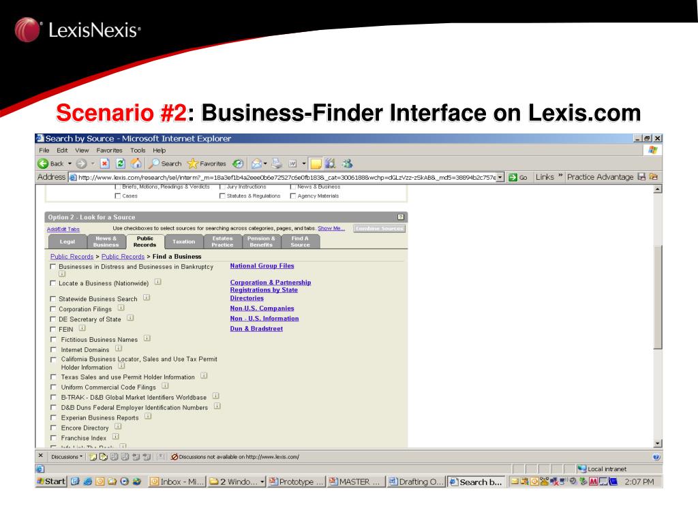
Task: Click info icon beside Internet Domains
Action: point(119,349)
